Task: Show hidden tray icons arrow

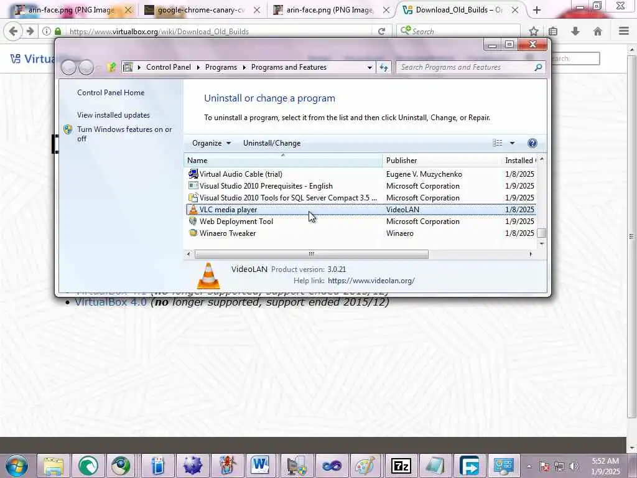Action: [529, 467]
